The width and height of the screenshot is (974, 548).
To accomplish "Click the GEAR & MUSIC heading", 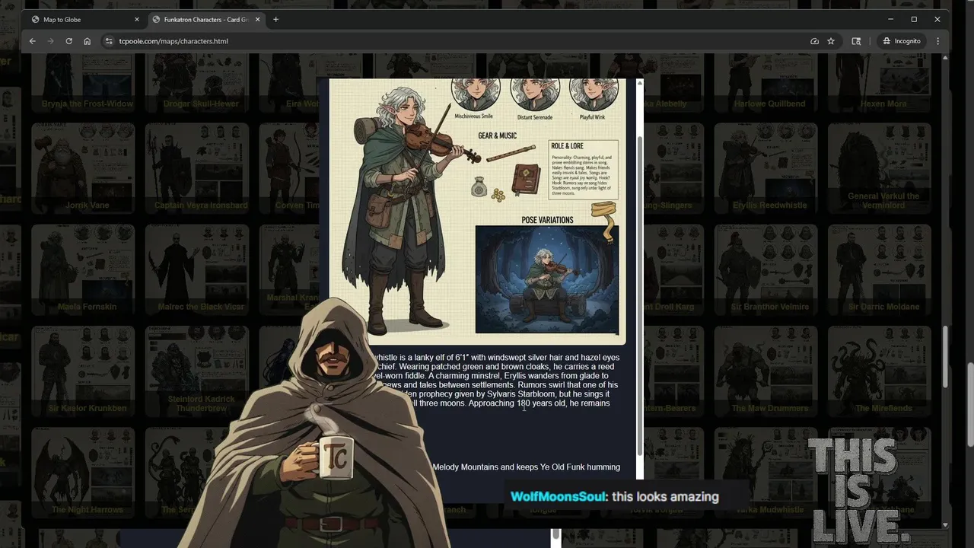I will coord(497,135).
